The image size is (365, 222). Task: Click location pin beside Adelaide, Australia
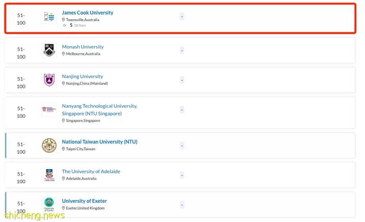tap(63, 178)
